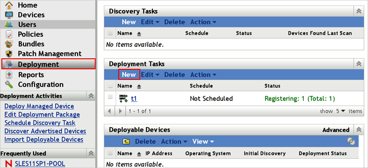The image size is (368, 168).
Task: Open the View menu in Deployable Devices
Action: tap(203, 141)
